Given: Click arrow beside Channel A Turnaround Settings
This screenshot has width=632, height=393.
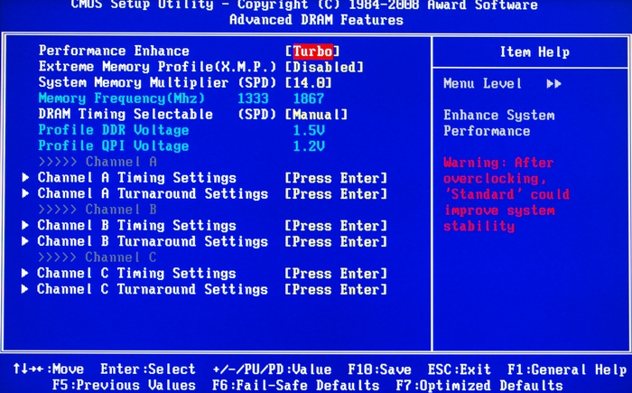Looking at the screenshot, I should [25, 194].
